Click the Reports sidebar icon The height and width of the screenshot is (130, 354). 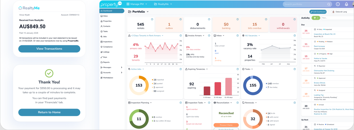(x=101, y=62)
